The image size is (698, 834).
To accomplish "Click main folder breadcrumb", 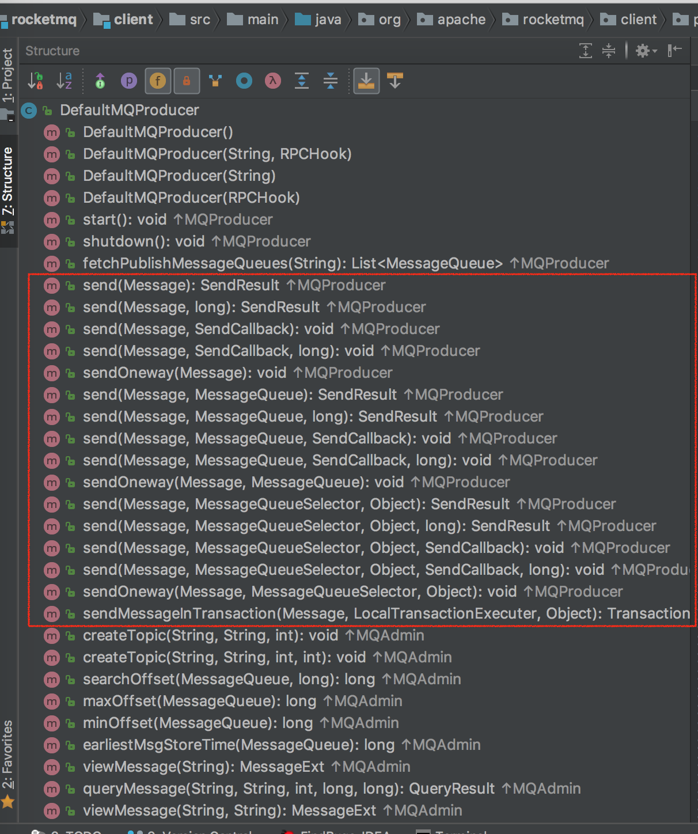I will (253, 20).
